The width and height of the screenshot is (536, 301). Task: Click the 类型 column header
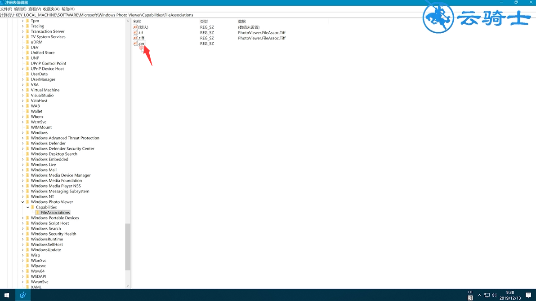204,22
